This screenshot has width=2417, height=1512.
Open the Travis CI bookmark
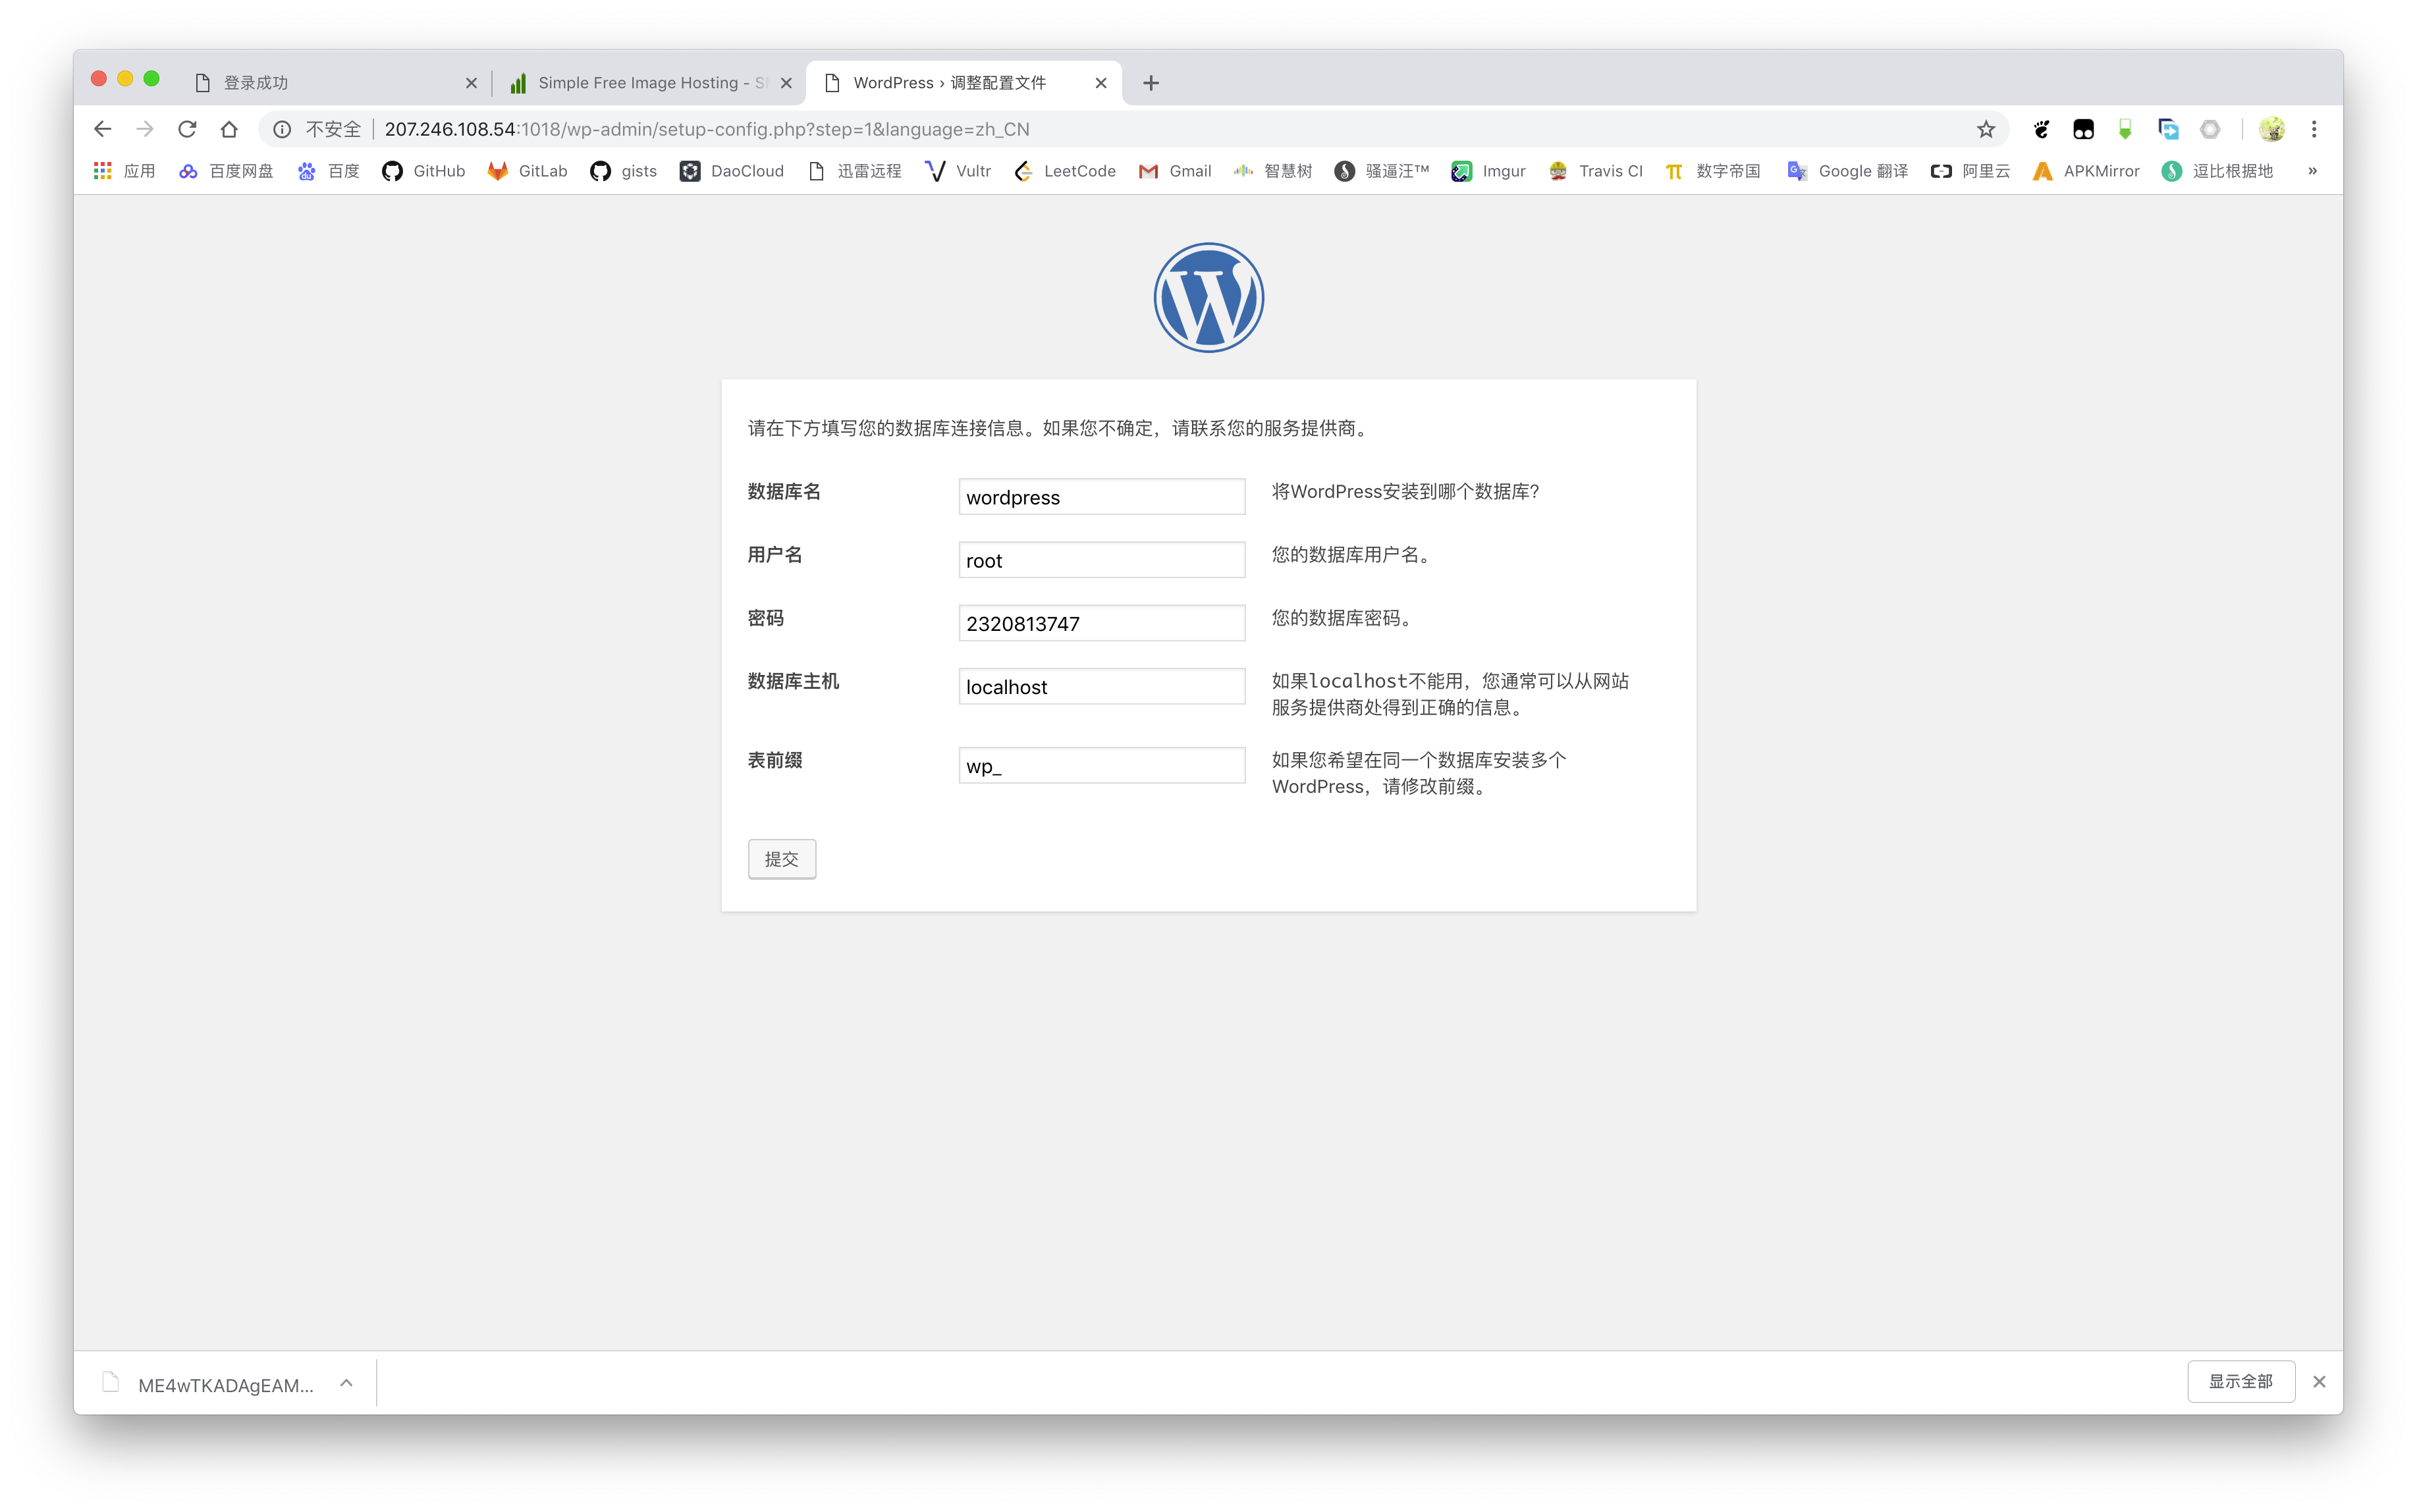pyautogui.click(x=1596, y=171)
